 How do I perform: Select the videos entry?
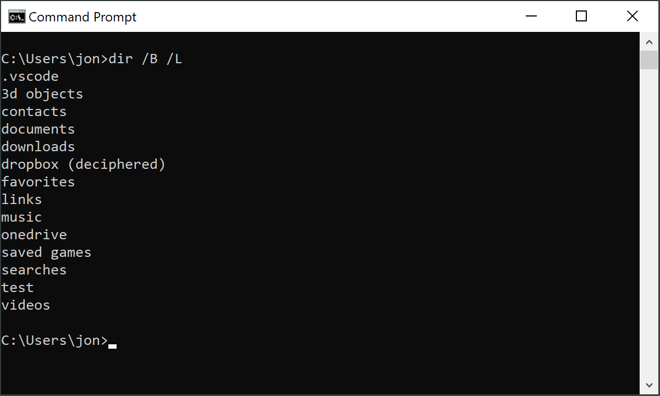click(x=25, y=305)
